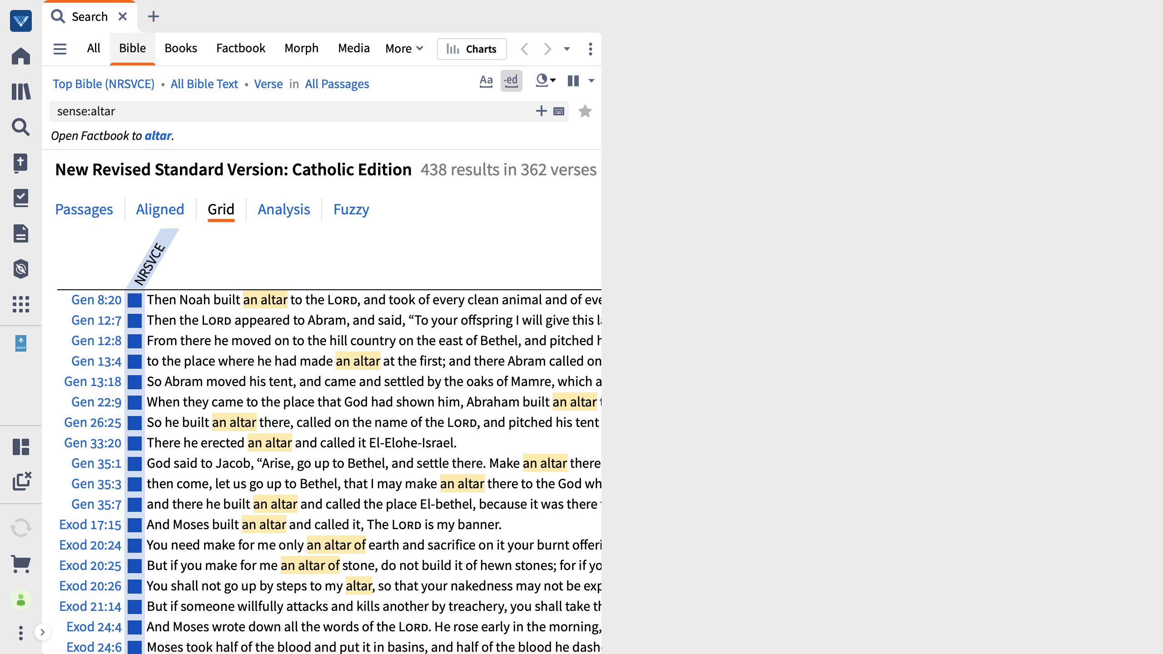Go to the Home dashboard icon

pos(21,56)
